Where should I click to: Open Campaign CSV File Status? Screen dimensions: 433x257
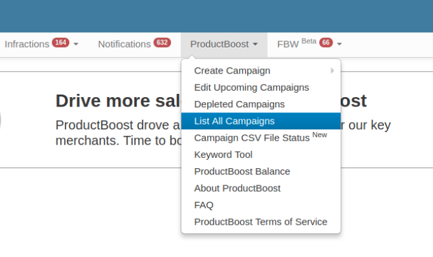pyautogui.click(x=251, y=138)
